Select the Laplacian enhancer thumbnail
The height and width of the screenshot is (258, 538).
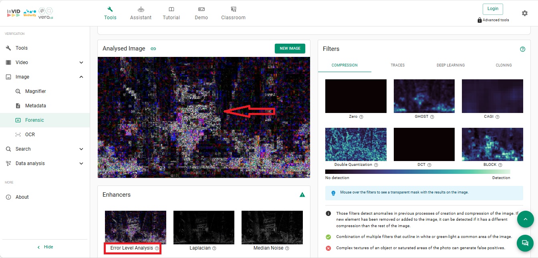[204, 227]
